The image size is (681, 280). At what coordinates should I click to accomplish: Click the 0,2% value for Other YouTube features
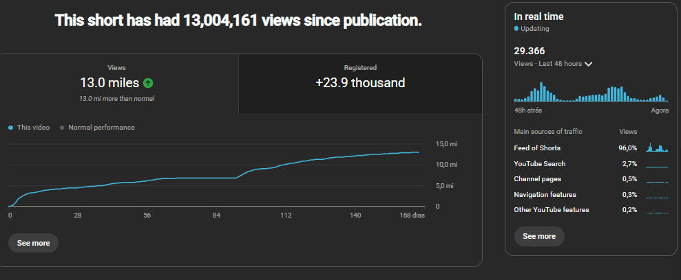click(x=629, y=210)
